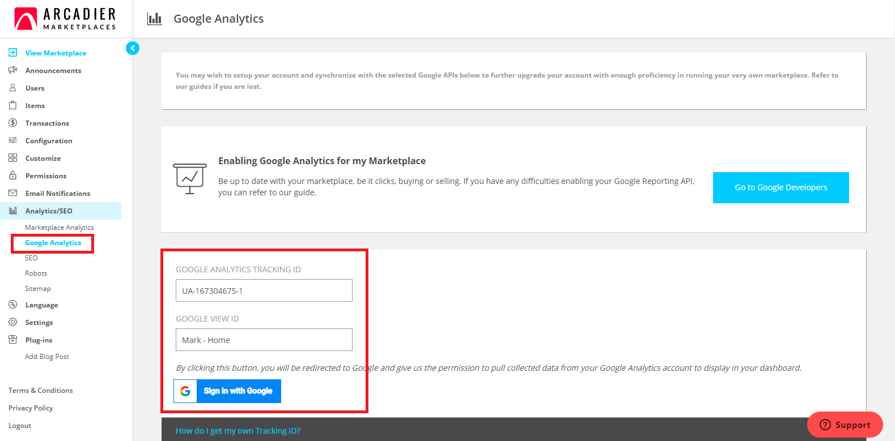This screenshot has height=441, width=895.
Task: Open the Permissions section
Action: pyautogui.click(x=46, y=176)
